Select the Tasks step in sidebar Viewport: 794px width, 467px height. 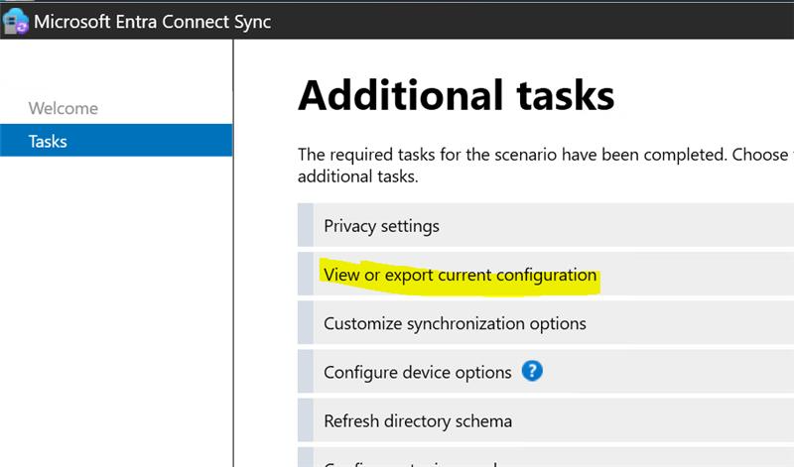point(48,141)
